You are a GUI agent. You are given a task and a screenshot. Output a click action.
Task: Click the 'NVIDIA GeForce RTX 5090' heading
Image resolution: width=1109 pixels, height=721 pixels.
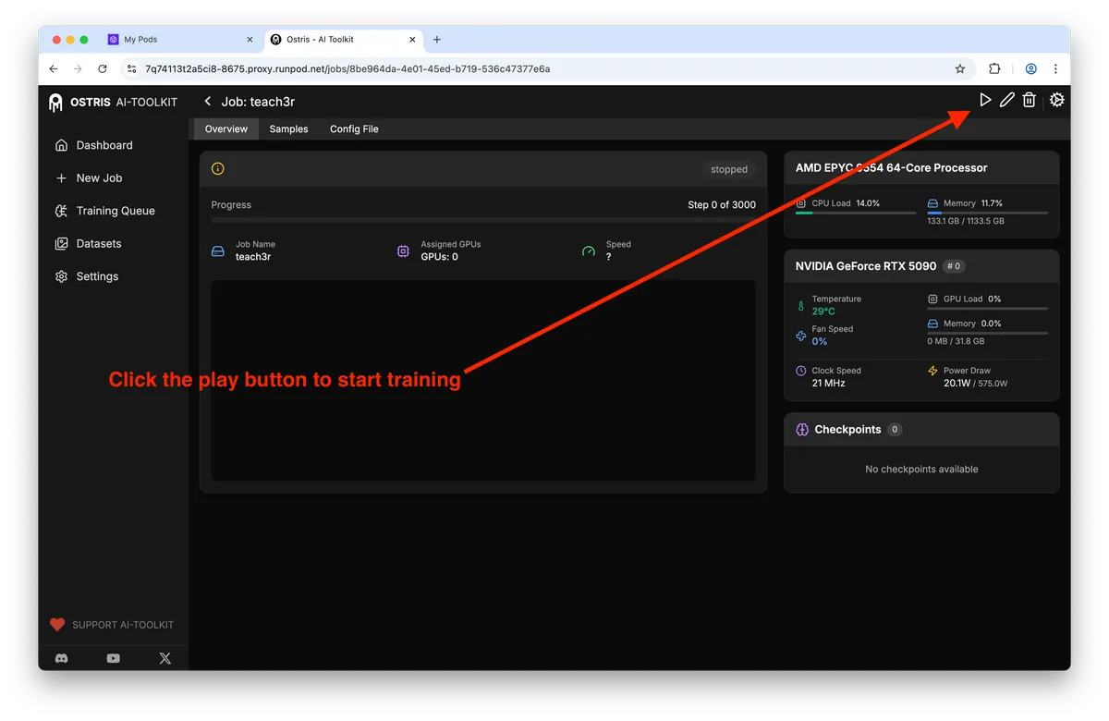click(866, 266)
